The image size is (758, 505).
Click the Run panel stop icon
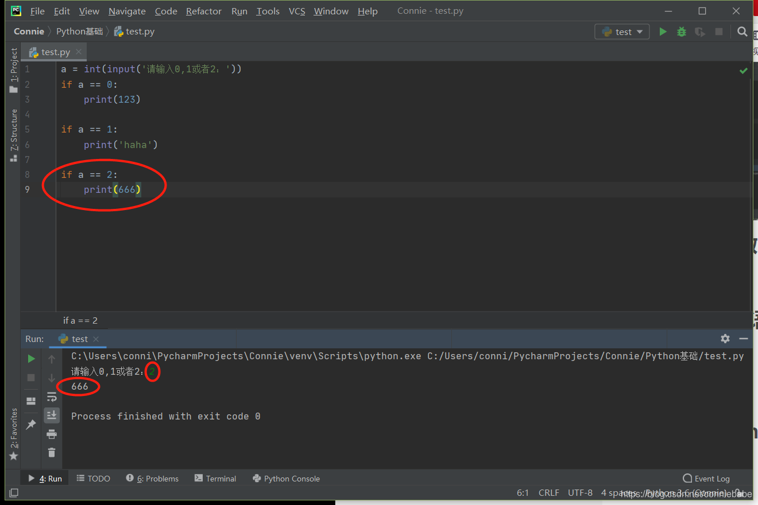point(31,378)
